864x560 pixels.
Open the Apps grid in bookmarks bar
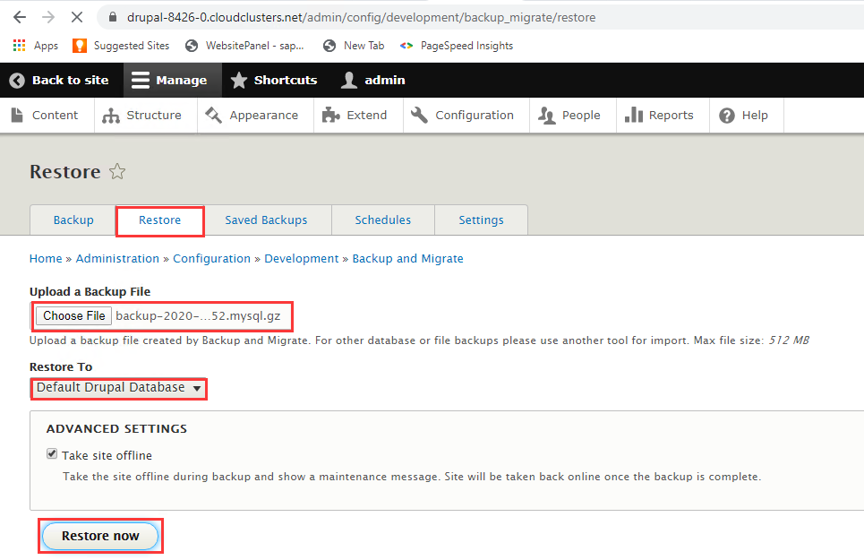click(x=36, y=46)
